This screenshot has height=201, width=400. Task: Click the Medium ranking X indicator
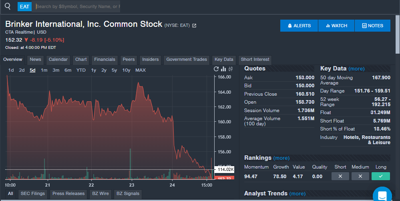[x=360, y=176]
